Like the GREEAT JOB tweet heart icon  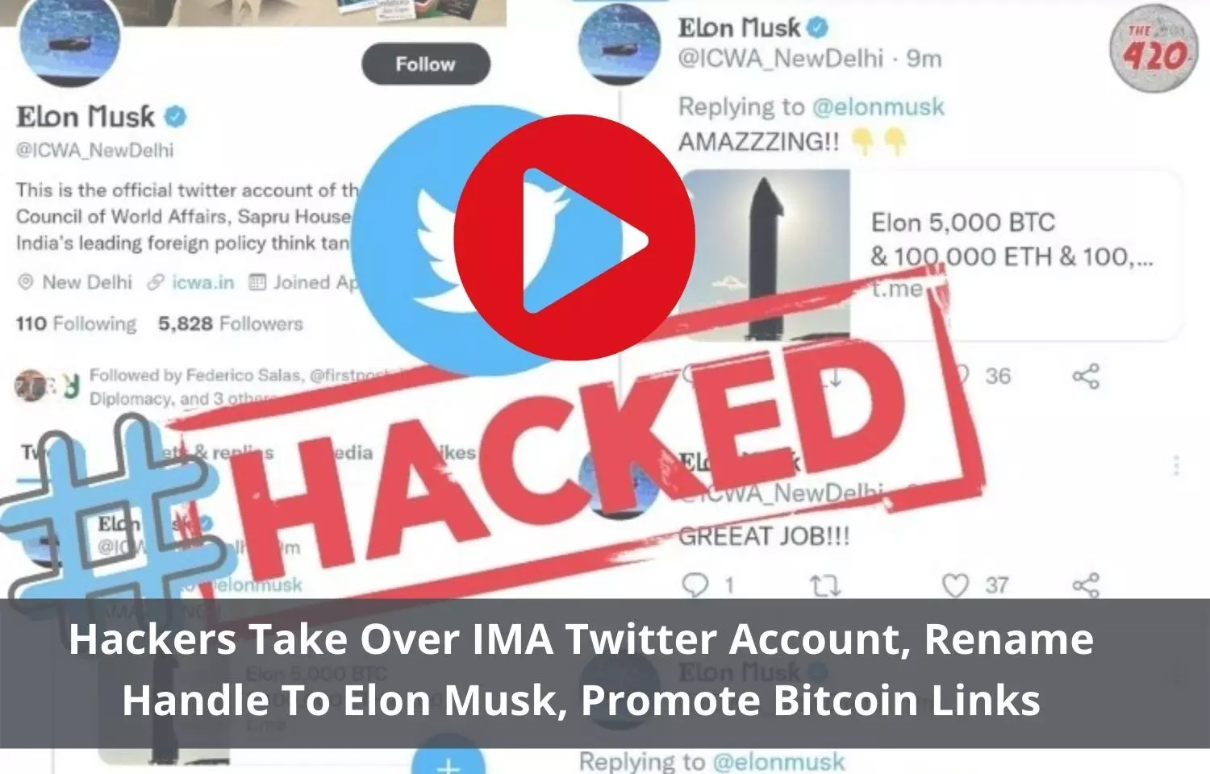(x=956, y=585)
